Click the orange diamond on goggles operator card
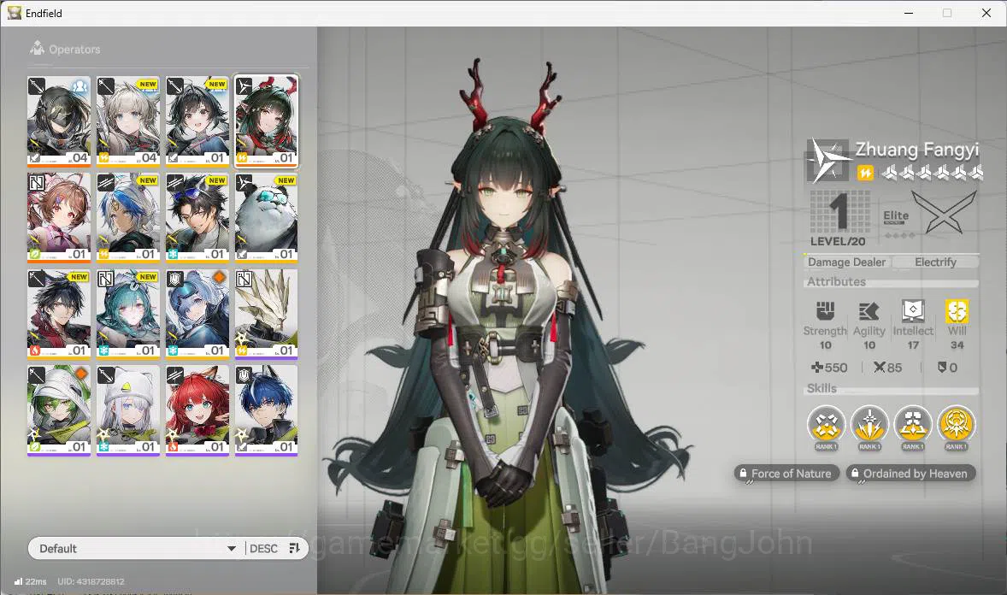Viewport: 1007px width, 595px height. click(x=219, y=277)
